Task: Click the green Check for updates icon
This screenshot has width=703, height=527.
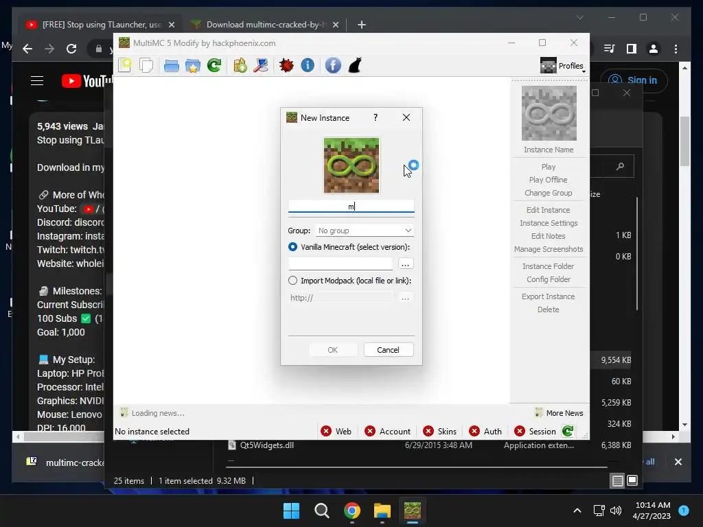Action: pyautogui.click(x=214, y=65)
